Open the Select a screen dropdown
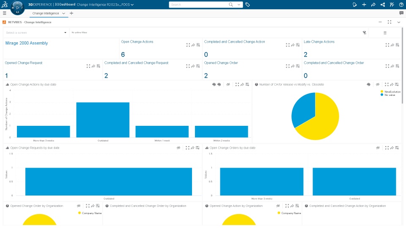406x228 pixels. click(x=36, y=33)
